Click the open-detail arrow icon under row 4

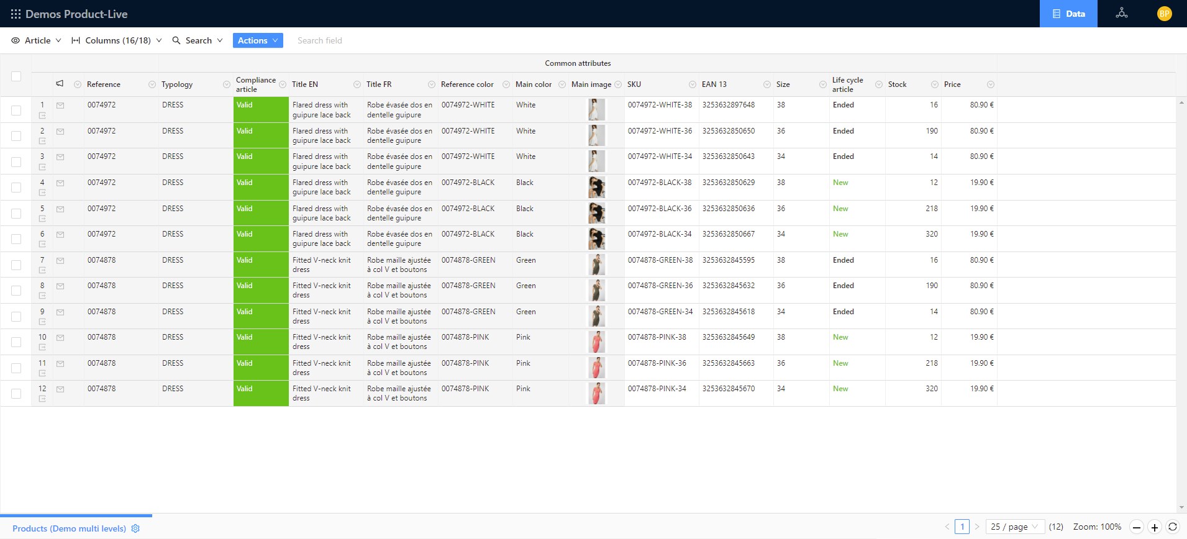[x=42, y=193]
